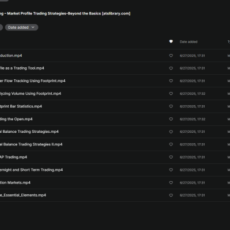Favorite Balance Trading Strategies.mp4 file
This screenshot has height=230, width=230.
pyautogui.click(x=171, y=132)
